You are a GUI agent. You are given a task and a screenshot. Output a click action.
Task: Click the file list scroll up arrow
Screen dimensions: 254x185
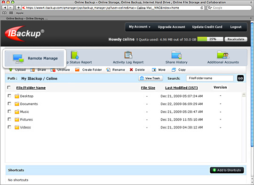click(x=244, y=94)
